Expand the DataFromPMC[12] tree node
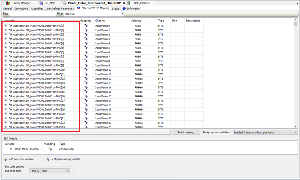This screenshot has height=180, width=300. tap(6, 79)
